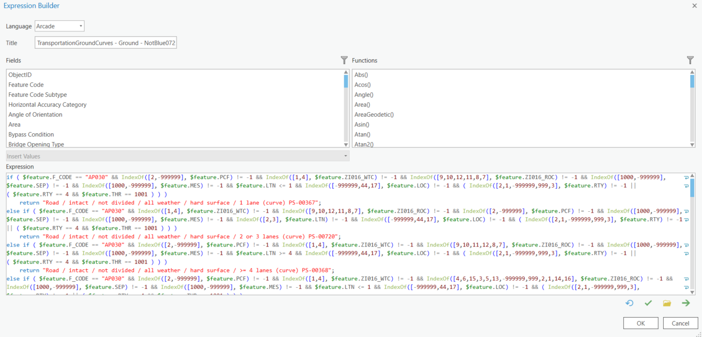Click inside the Title input field
This screenshot has width=702, height=337.
105,43
